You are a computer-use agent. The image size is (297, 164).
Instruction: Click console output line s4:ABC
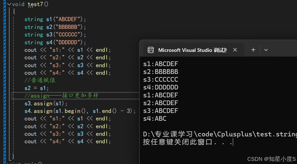(x=155, y=119)
